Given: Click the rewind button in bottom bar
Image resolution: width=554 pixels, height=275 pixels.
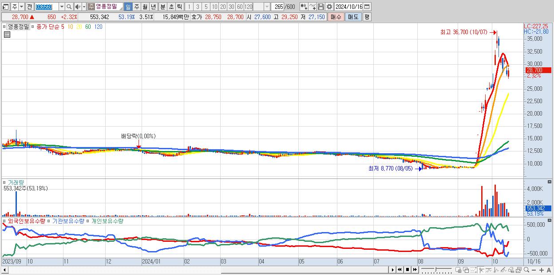Looking at the screenshot, I should (400, 270).
